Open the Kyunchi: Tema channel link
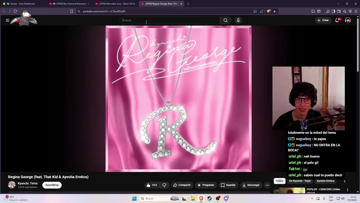Viewport: 360px width, 203px height. [28, 183]
